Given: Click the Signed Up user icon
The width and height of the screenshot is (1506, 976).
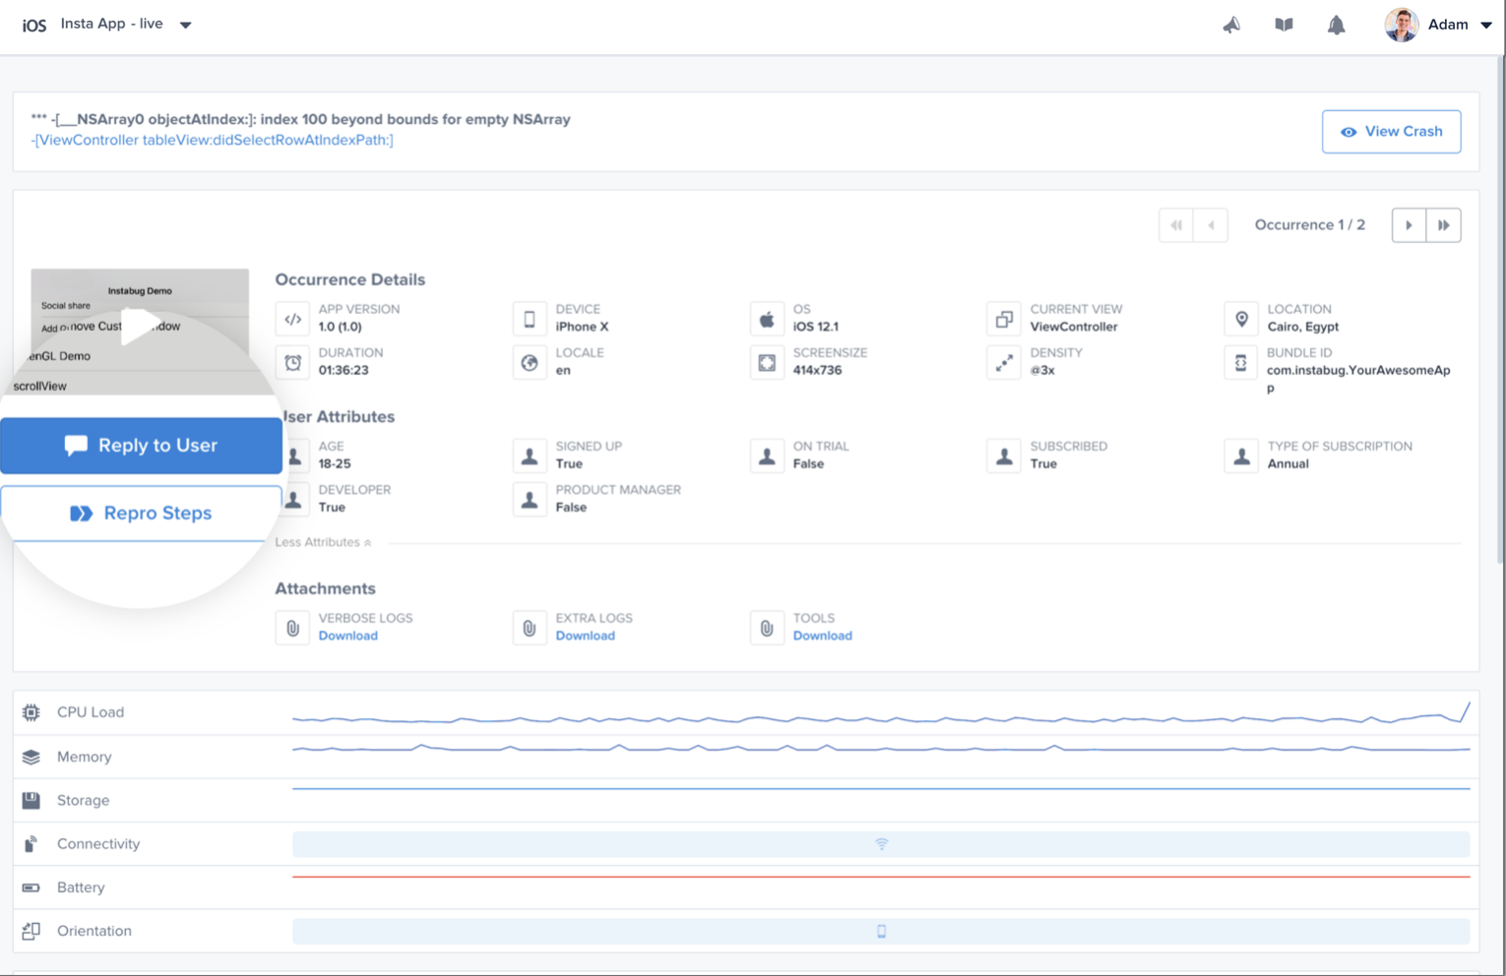Looking at the screenshot, I should (530, 456).
